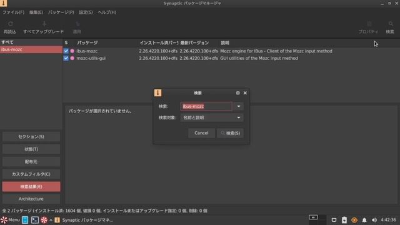This screenshot has width=400, height=225.
Task: Open the Properties (プロパティ) toolbar icon
Action: [x=369, y=24]
